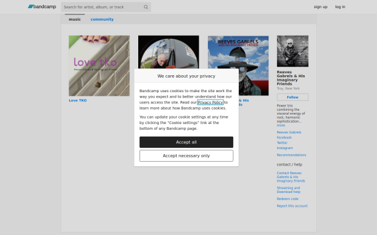Open the Recommendations link

click(x=291, y=155)
